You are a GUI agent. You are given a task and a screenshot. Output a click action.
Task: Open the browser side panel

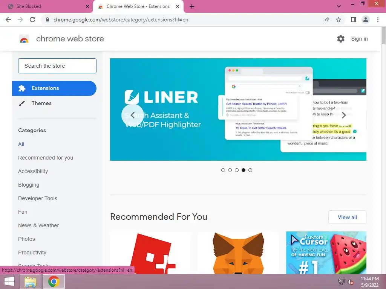click(x=354, y=20)
